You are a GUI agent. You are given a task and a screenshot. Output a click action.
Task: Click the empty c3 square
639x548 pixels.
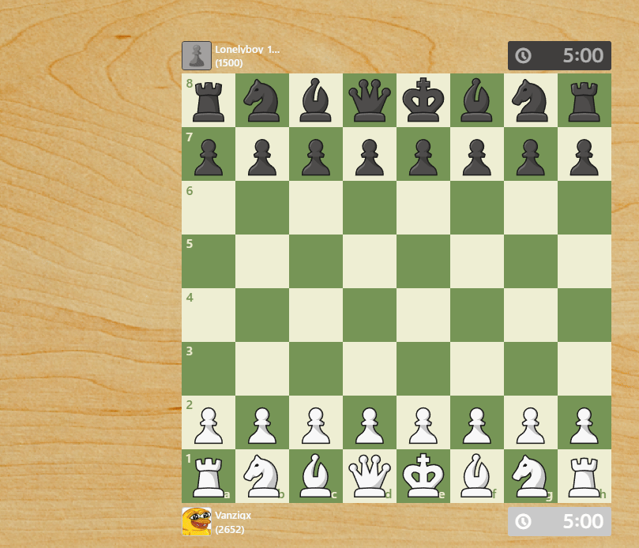[x=316, y=369]
